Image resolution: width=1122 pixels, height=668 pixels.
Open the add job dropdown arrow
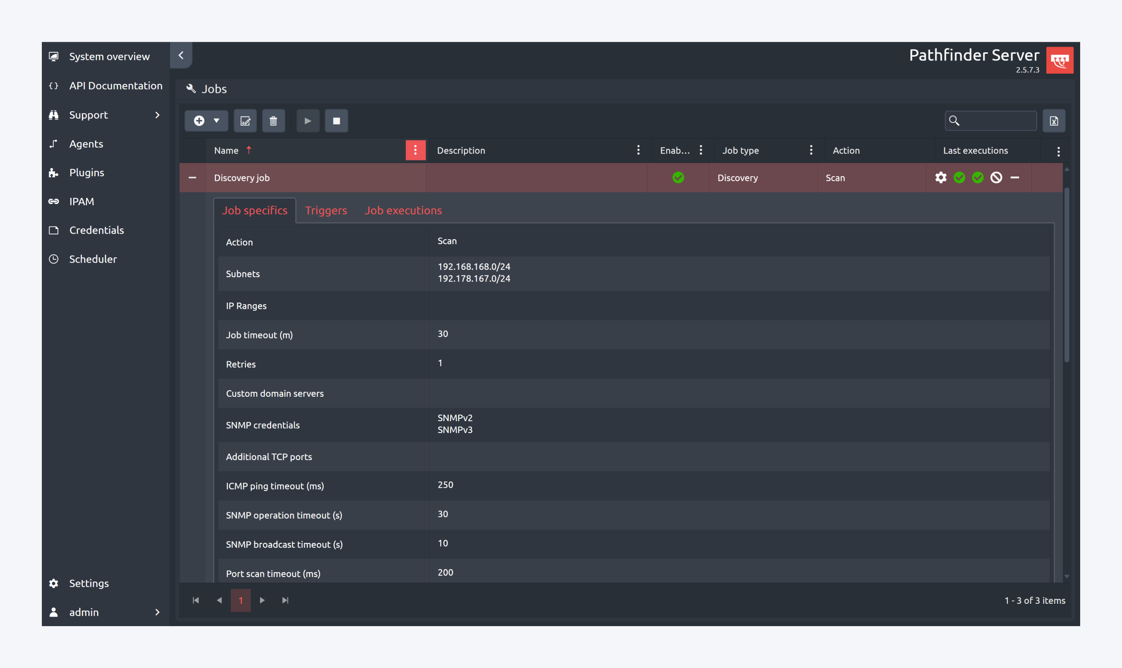pos(217,121)
